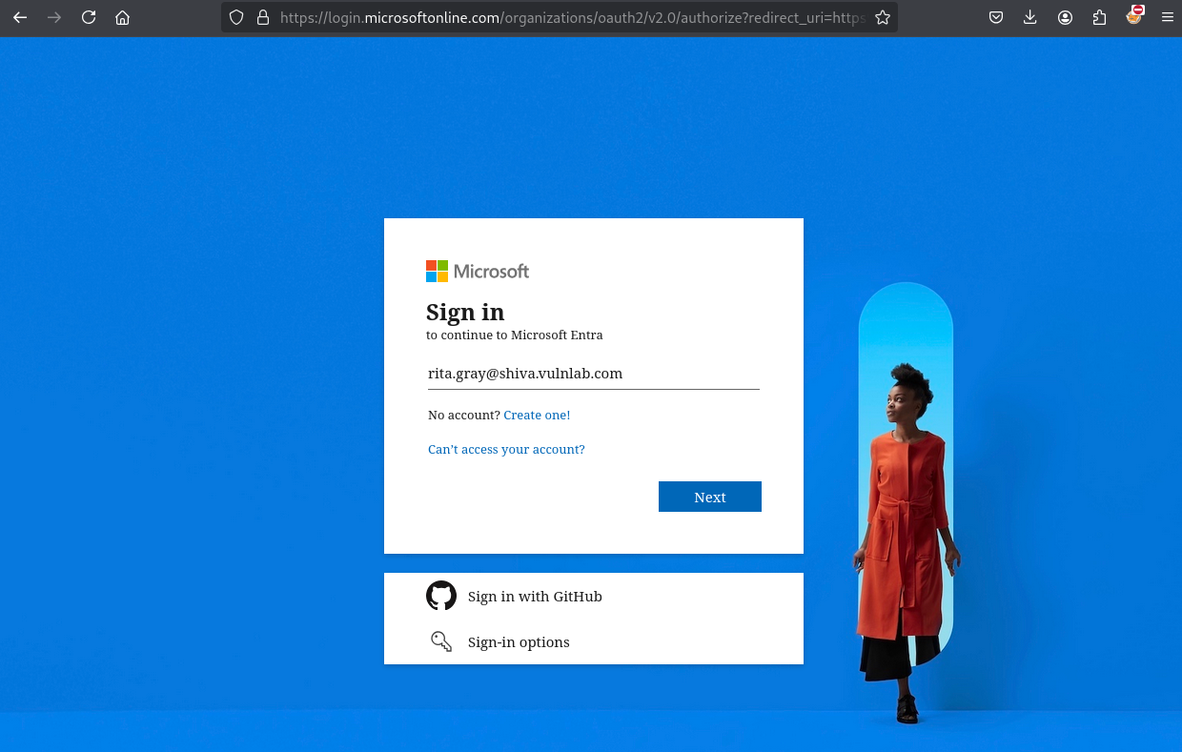This screenshot has height=752, width=1182.
Task: Follow the 'Create one!' link
Action: pos(537,415)
